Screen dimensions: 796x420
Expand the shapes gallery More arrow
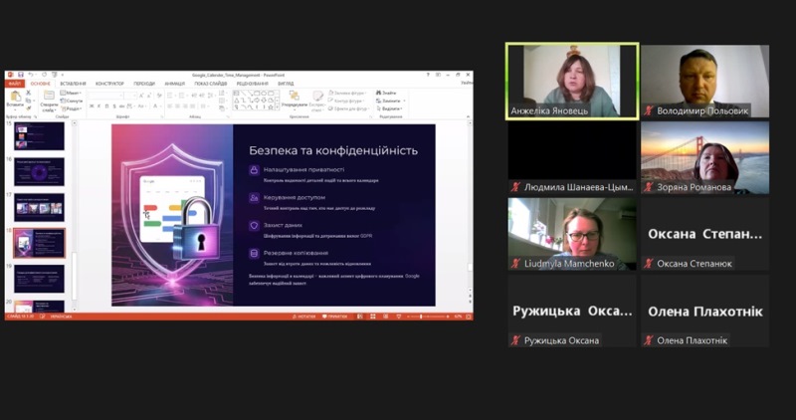coord(278,107)
